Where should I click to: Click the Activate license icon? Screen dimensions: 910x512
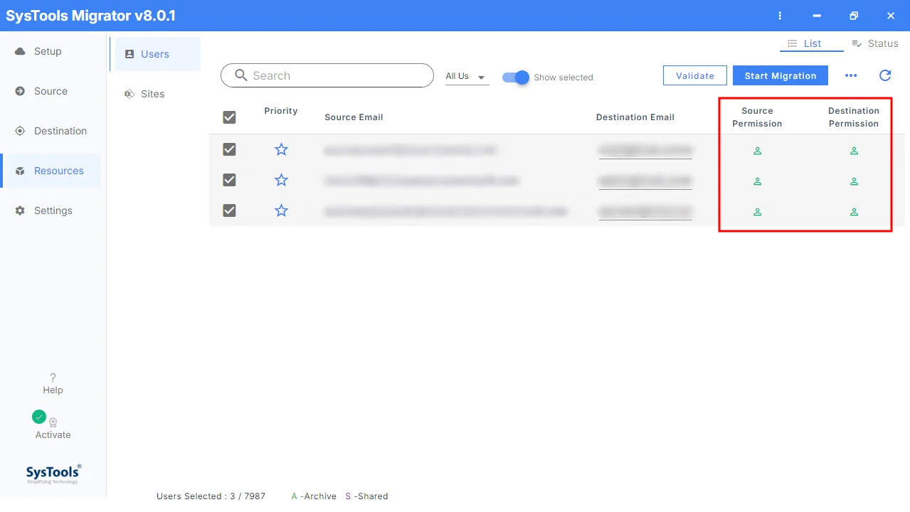53,422
